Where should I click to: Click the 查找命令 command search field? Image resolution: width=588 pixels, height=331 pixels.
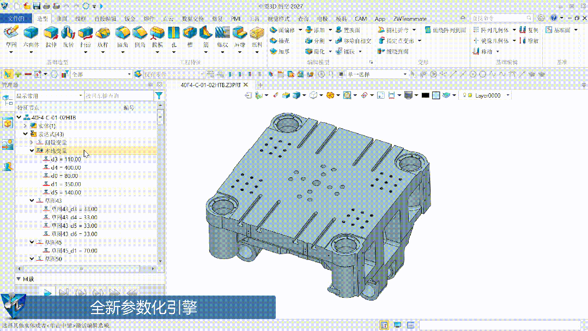(501, 18)
